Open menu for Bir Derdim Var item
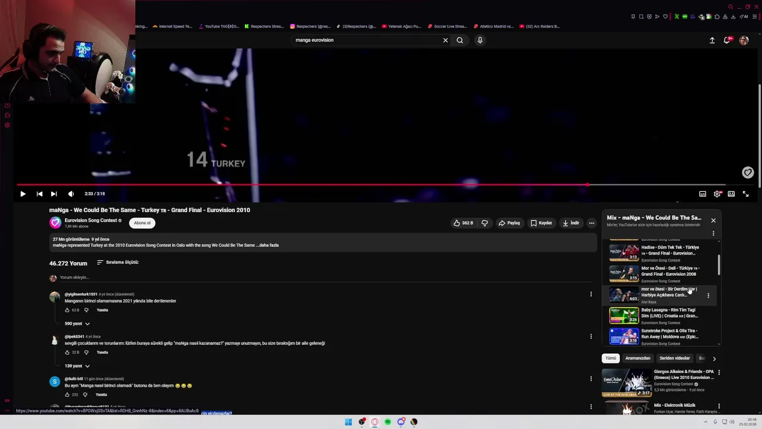 [708, 295]
